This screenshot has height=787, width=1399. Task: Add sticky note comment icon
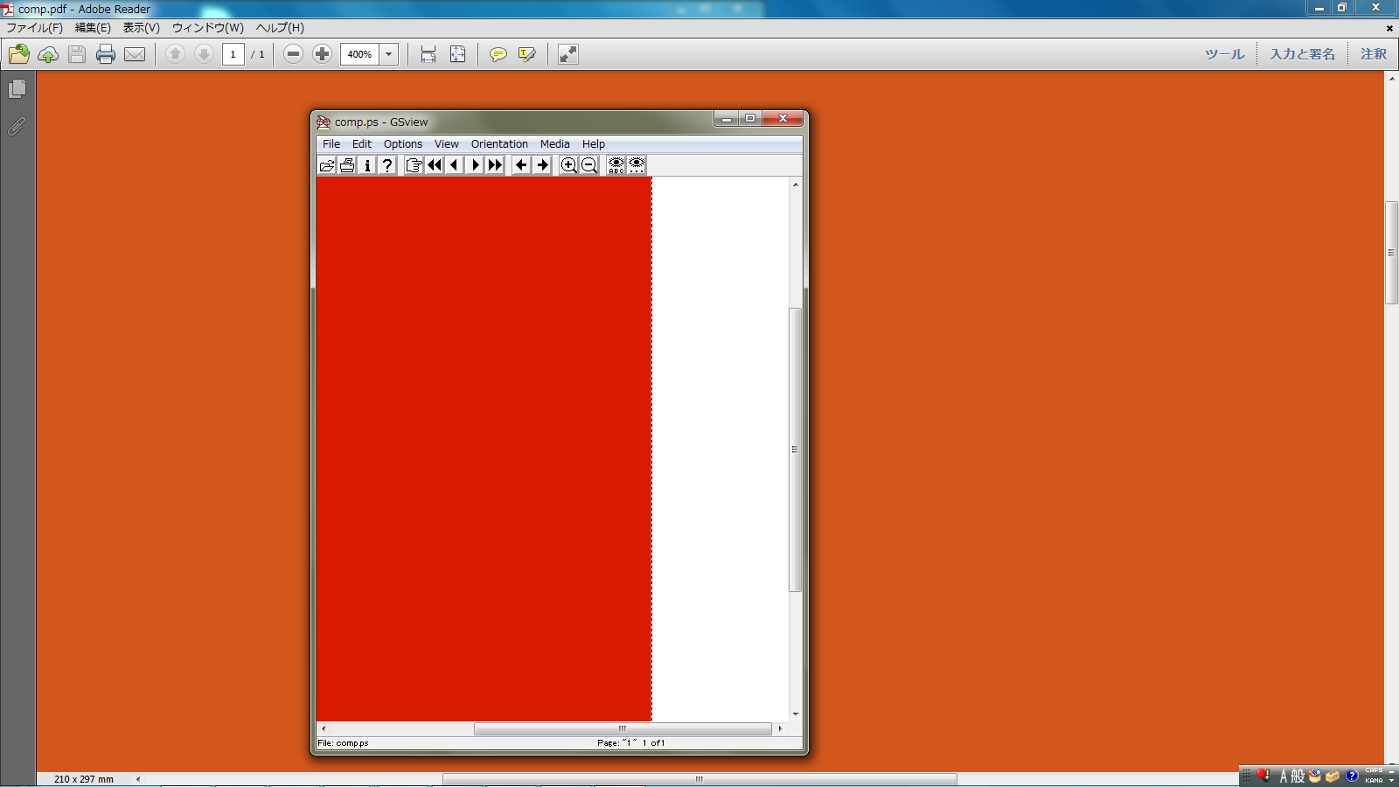498,54
